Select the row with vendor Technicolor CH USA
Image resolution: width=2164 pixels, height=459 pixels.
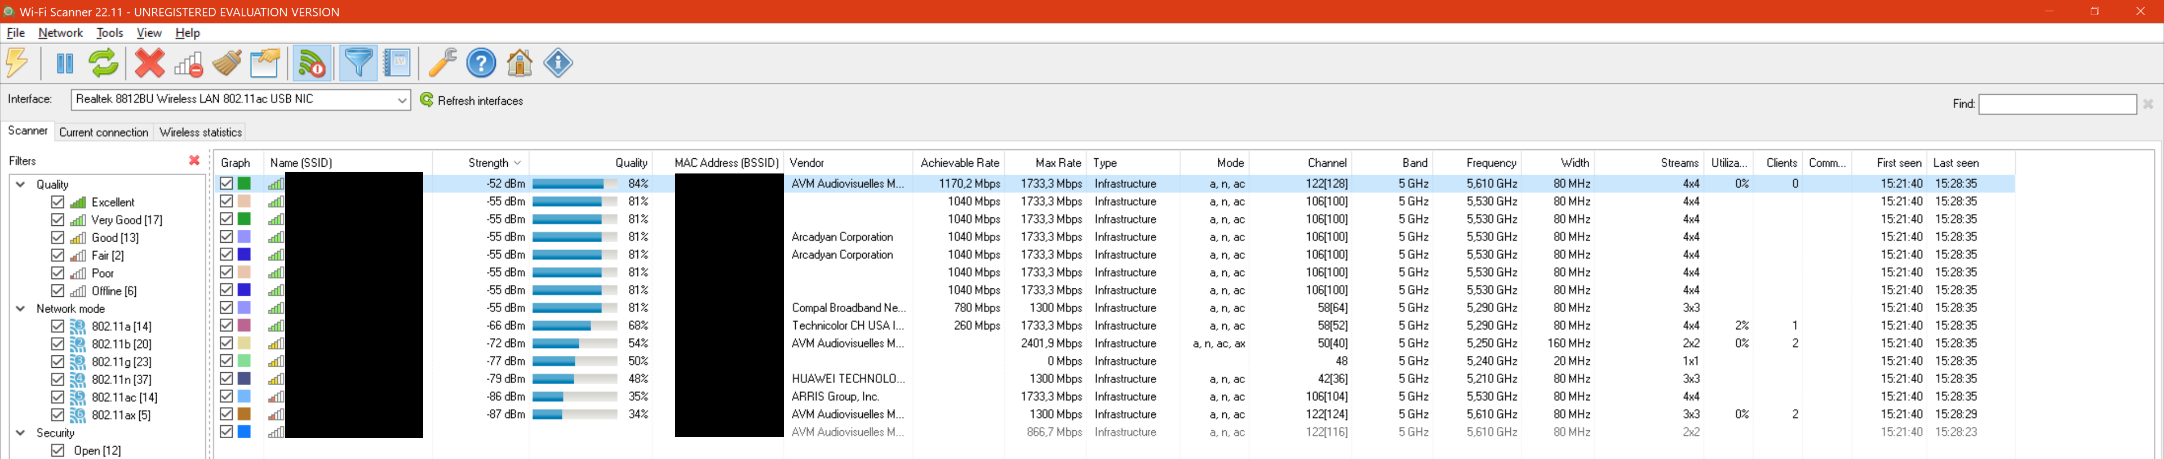[1115, 326]
